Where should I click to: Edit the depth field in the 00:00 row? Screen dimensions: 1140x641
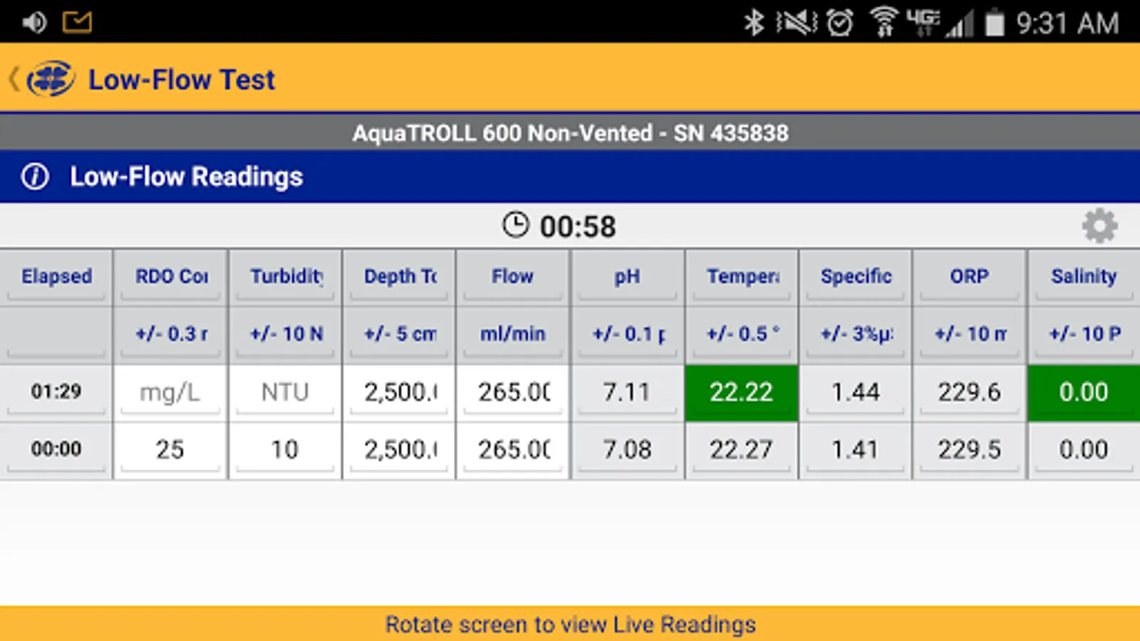tap(399, 450)
